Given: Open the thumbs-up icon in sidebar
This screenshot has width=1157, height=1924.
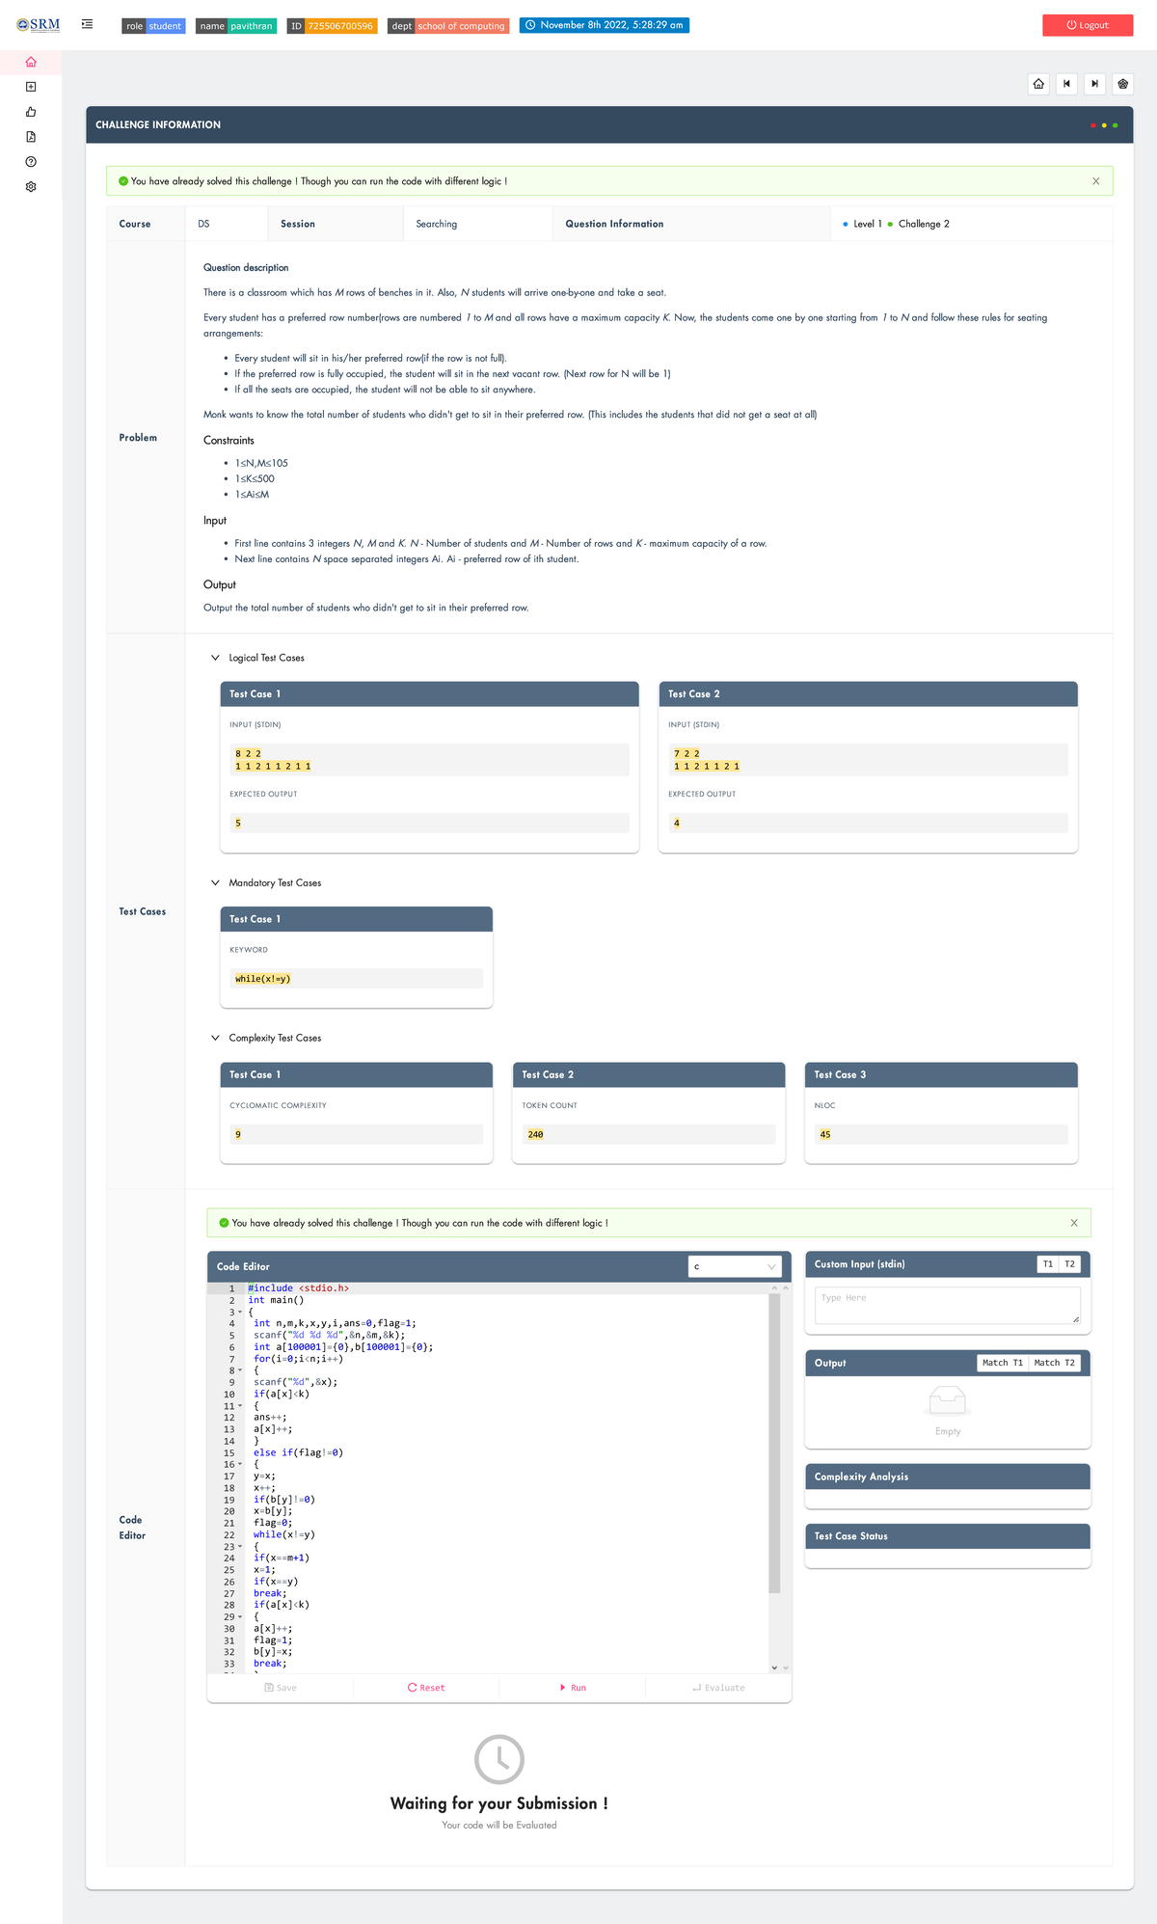Looking at the screenshot, I should click(x=31, y=112).
